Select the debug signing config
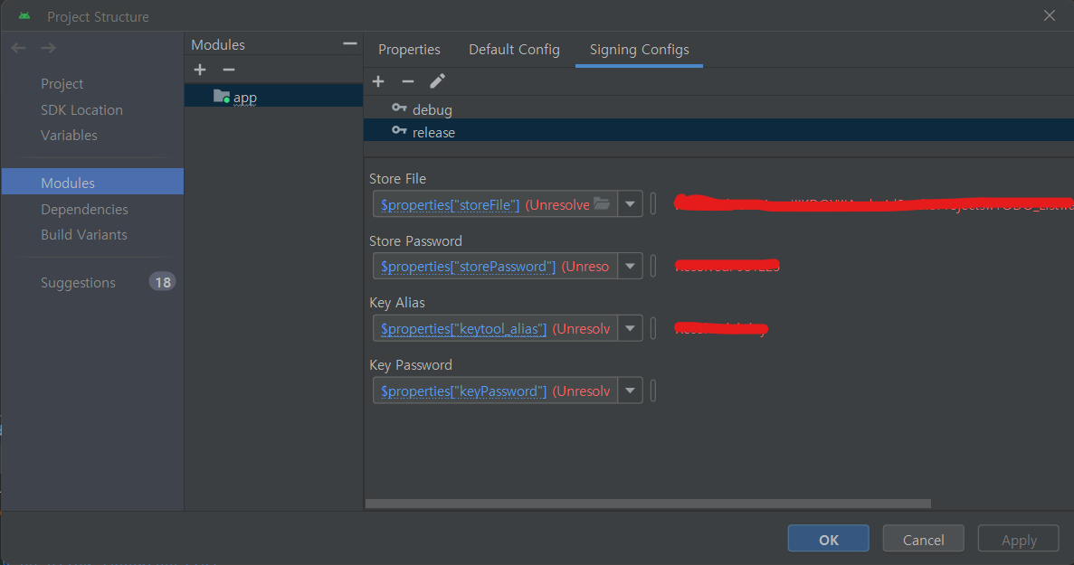Viewport: 1074px width, 565px height. [433, 108]
